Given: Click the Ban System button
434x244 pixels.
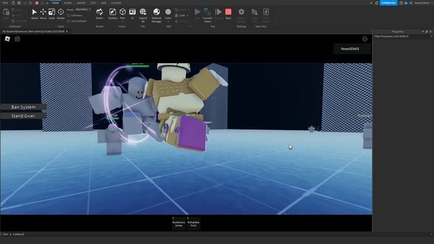Looking at the screenshot, I should 23,107.
